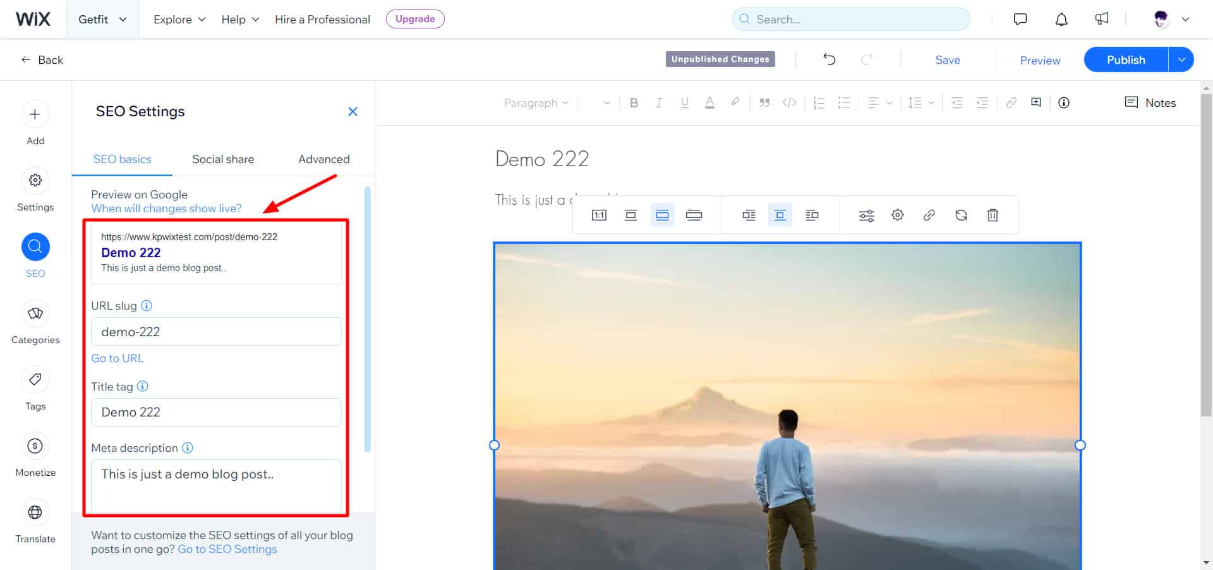The height and width of the screenshot is (570, 1213).
Task: Expand the Publish options arrow
Action: tap(1181, 60)
